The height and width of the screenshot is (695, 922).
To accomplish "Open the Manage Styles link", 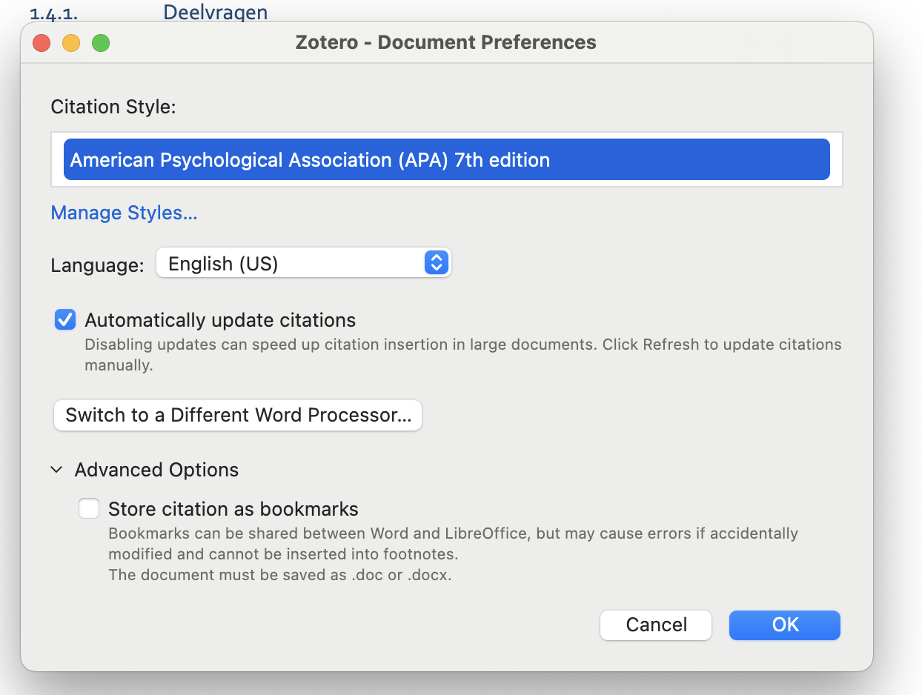I will [124, 213].
